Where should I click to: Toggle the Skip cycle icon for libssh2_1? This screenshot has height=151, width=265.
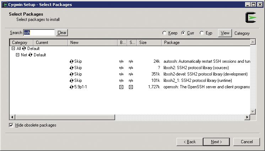[71, 81]
